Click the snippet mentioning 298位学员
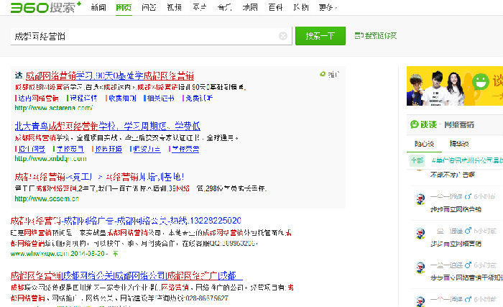 click(141, 188)
